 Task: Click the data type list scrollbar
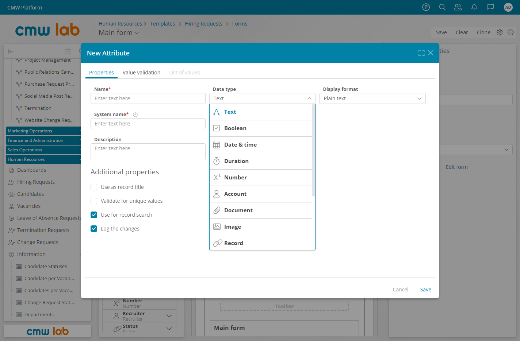(313, 150)
